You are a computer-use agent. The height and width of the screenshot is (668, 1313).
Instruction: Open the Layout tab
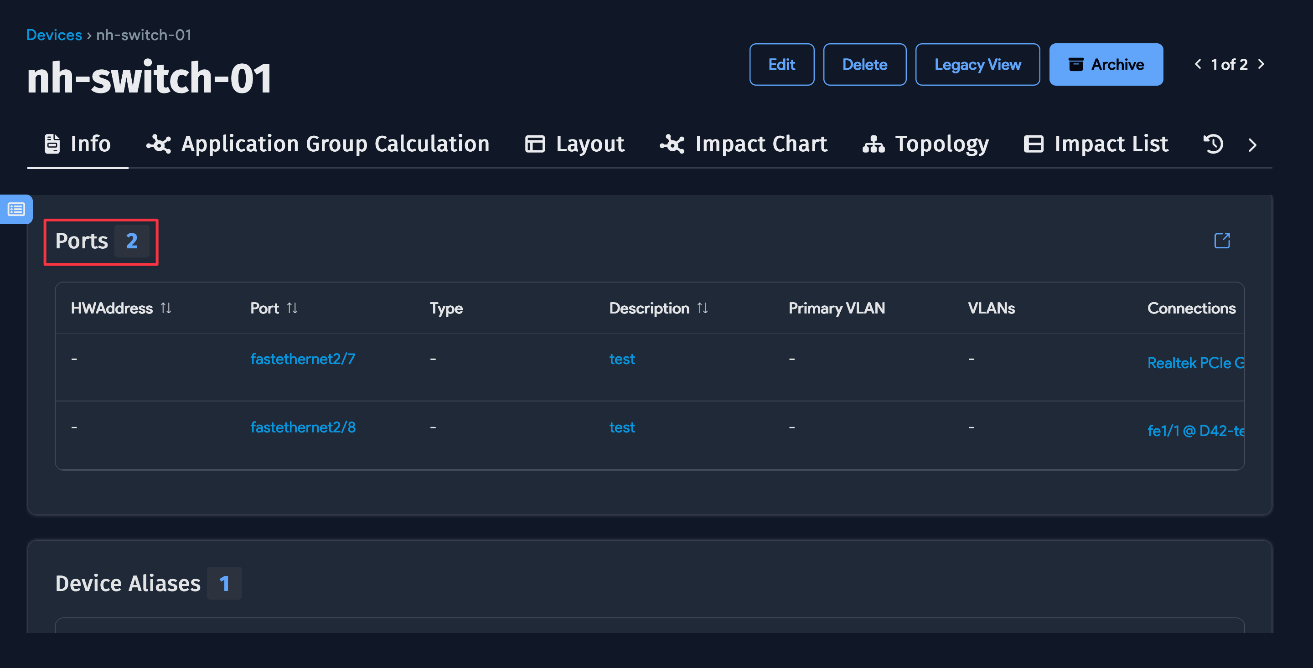coord(575,144)
